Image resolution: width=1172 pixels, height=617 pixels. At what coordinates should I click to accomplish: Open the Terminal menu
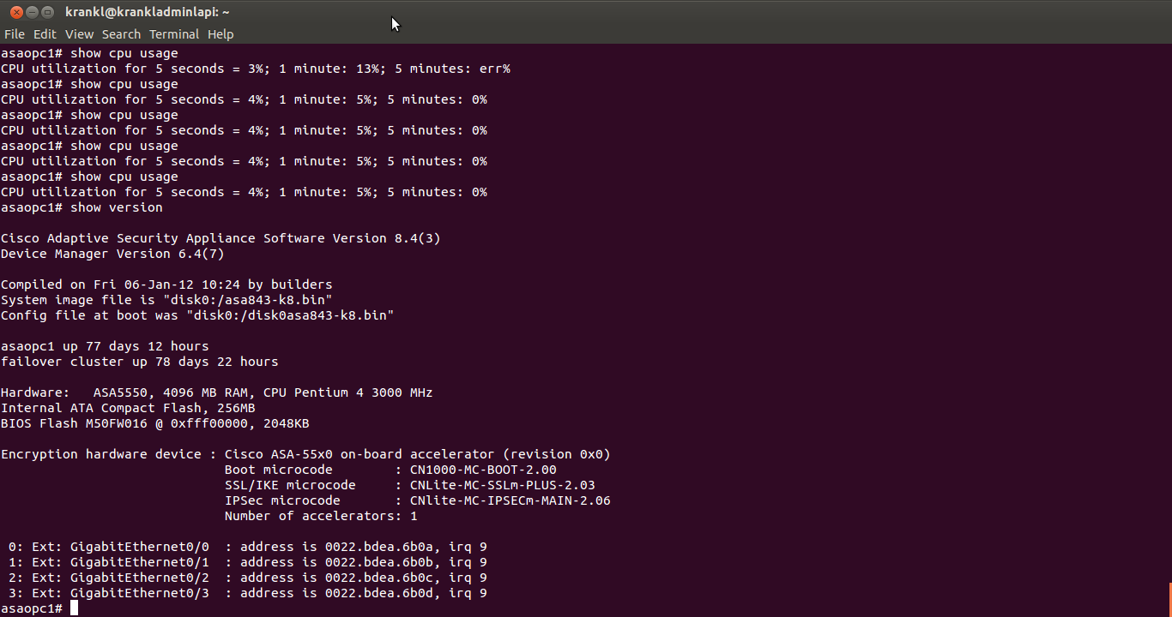(174, 34)
